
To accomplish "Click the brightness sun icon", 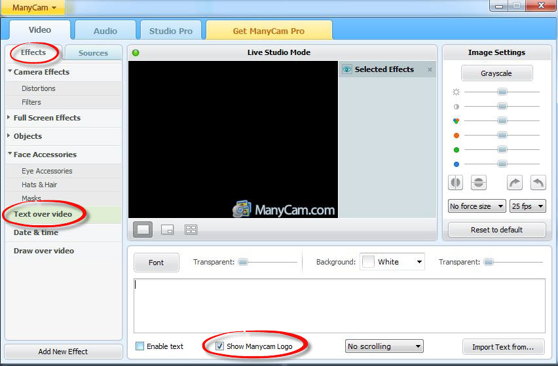I will click(x=456, y=92).
